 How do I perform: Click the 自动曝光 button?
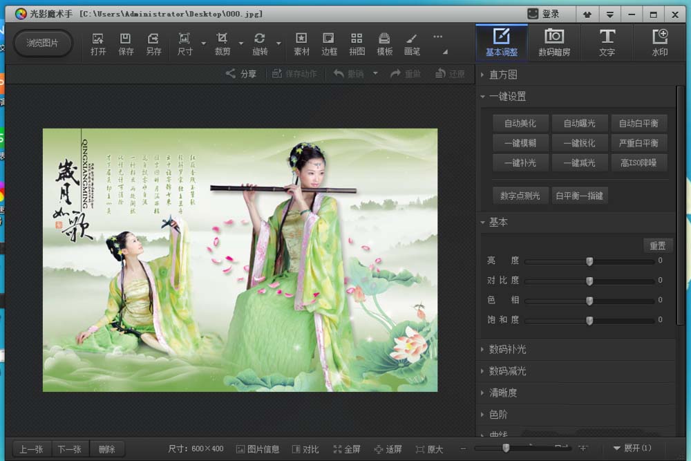click(580, 124)
